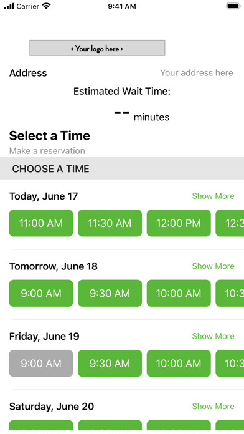Tap the cellular signal bars icon
The height and width of the screenshot is (434, 244).
coord(9,6)
